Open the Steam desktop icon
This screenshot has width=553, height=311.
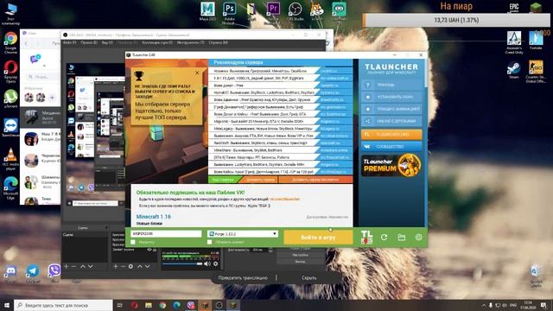514,71
